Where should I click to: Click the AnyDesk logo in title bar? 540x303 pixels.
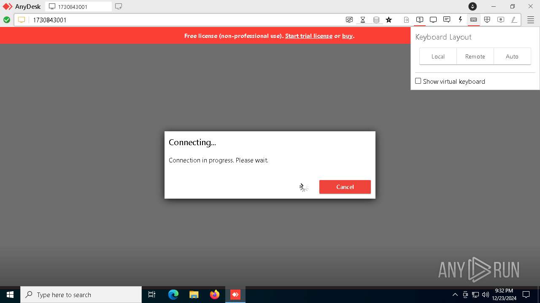(8, 6)
